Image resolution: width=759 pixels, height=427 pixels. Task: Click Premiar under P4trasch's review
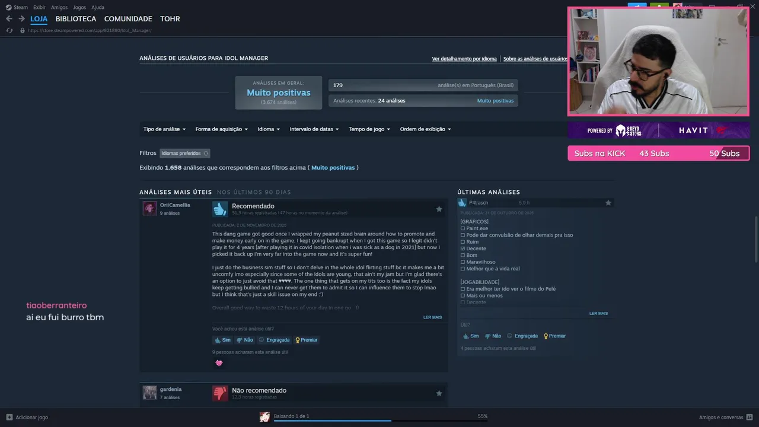point(554,336)
